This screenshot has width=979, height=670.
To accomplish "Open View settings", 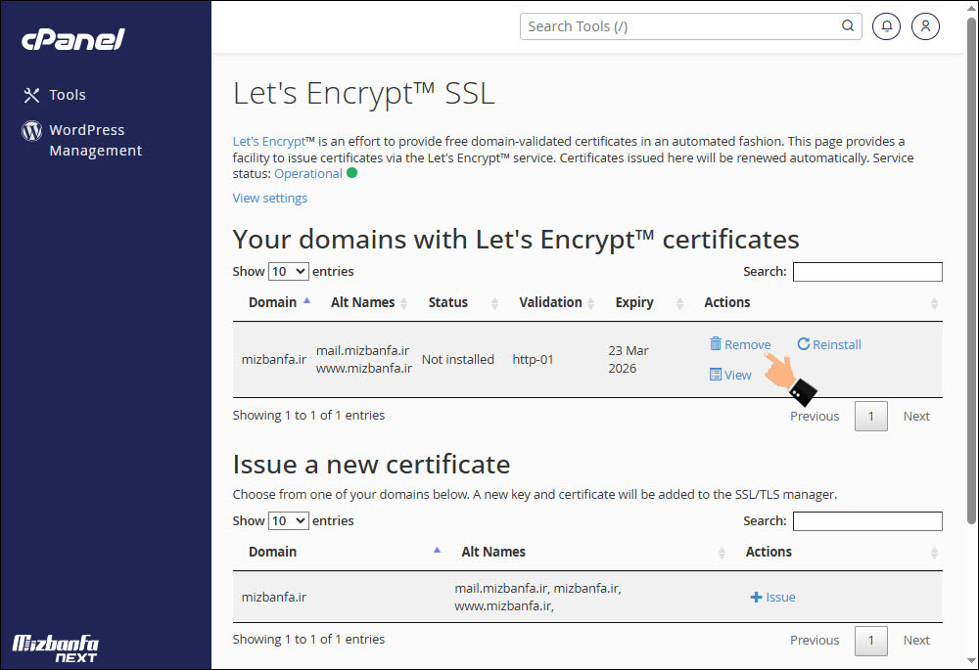I will point(269,198).
